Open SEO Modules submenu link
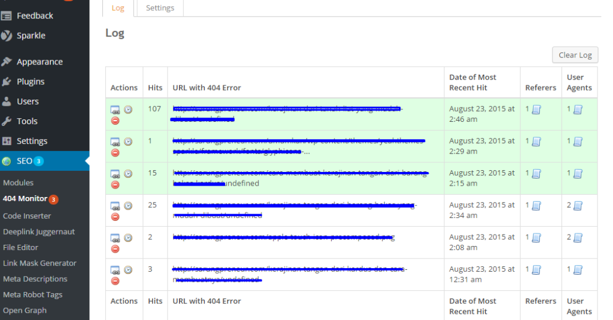The image size is (613, 320). pyautogui.click(x=18, y=183)
